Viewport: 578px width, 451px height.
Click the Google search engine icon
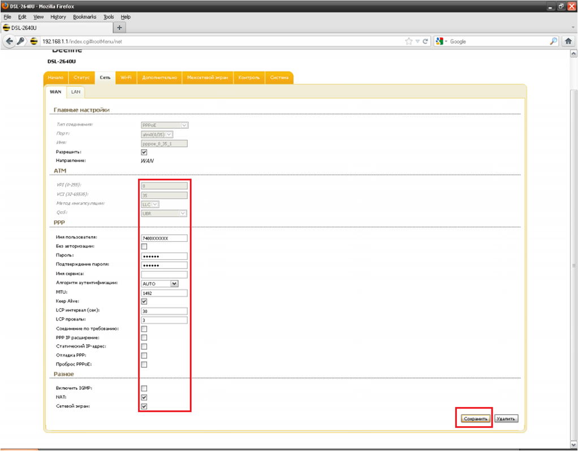pos(439,41)
